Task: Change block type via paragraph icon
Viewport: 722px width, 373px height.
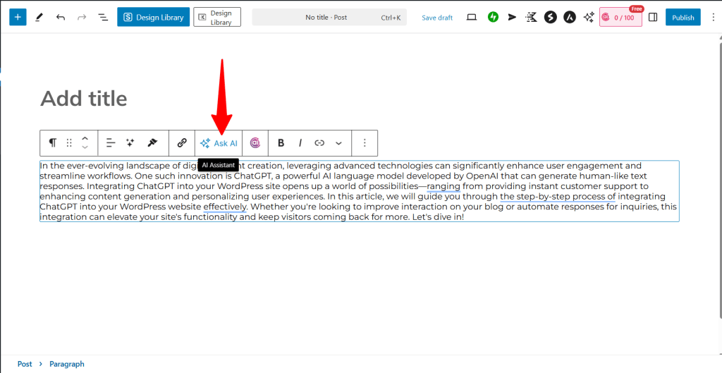Action: click(x=52, y=142)
